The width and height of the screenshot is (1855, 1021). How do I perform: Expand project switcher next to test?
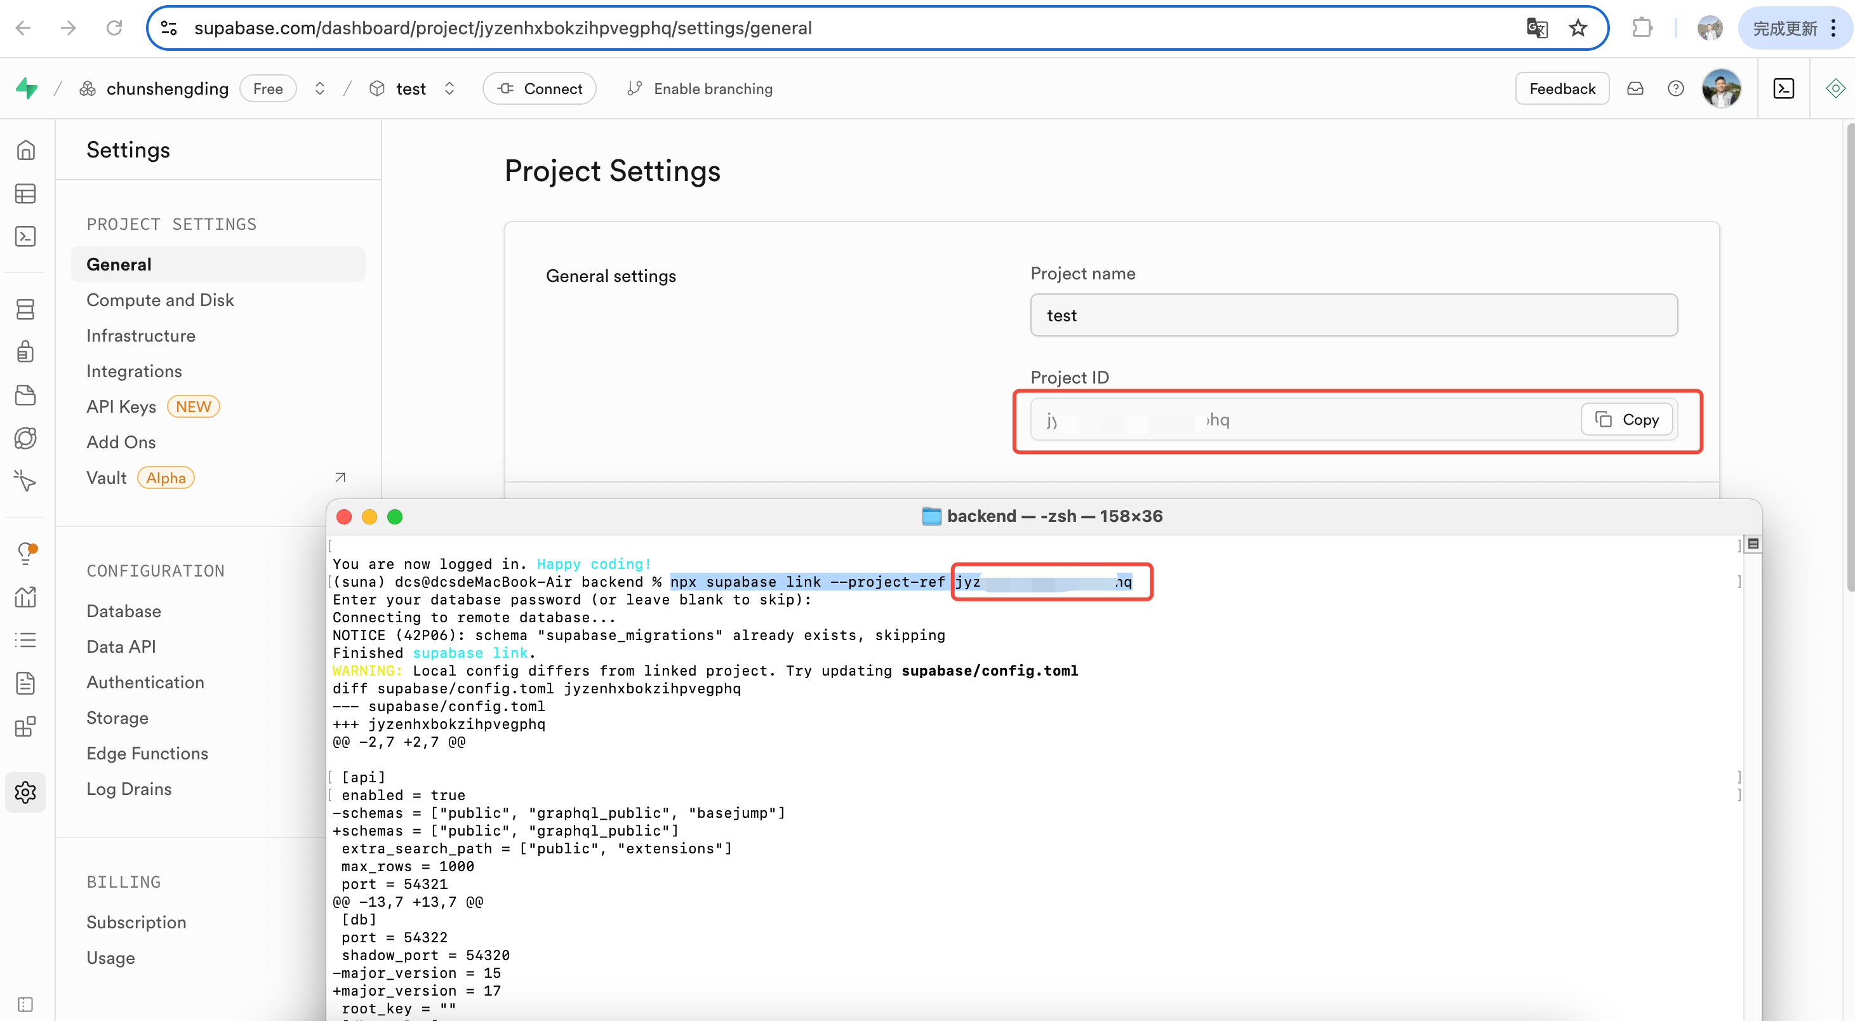[449, 88]
